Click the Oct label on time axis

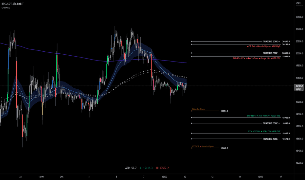(62, 177)
